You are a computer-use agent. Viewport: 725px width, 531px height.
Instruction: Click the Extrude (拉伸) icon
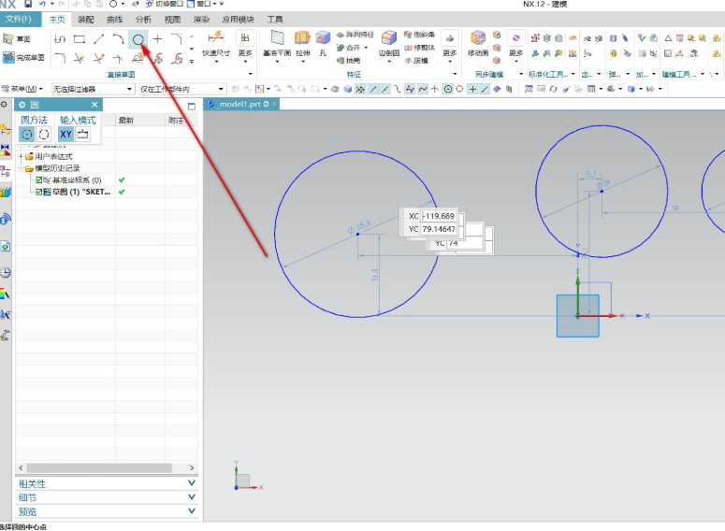point(302,38)
